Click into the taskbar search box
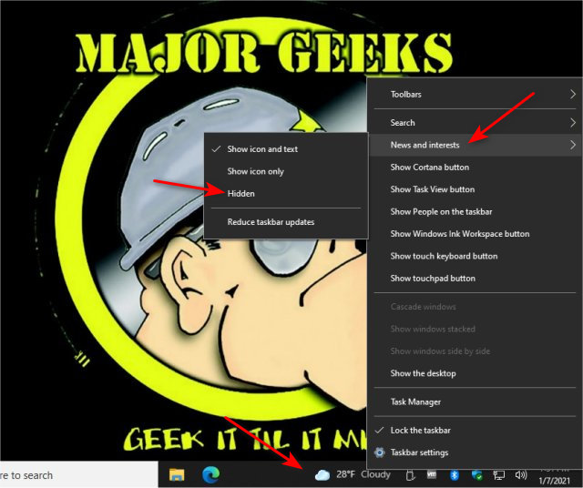Viewport: 583px width, 488px height. 79,474
